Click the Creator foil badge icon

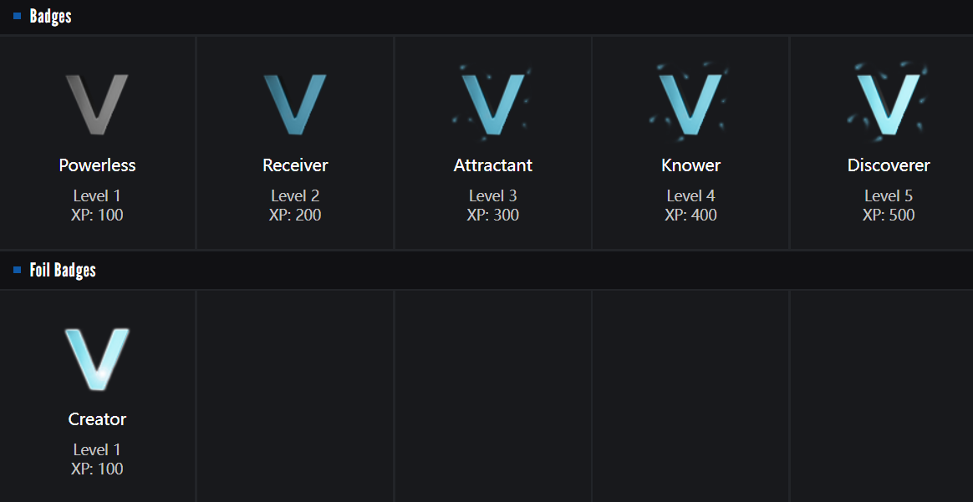(97, 359)
